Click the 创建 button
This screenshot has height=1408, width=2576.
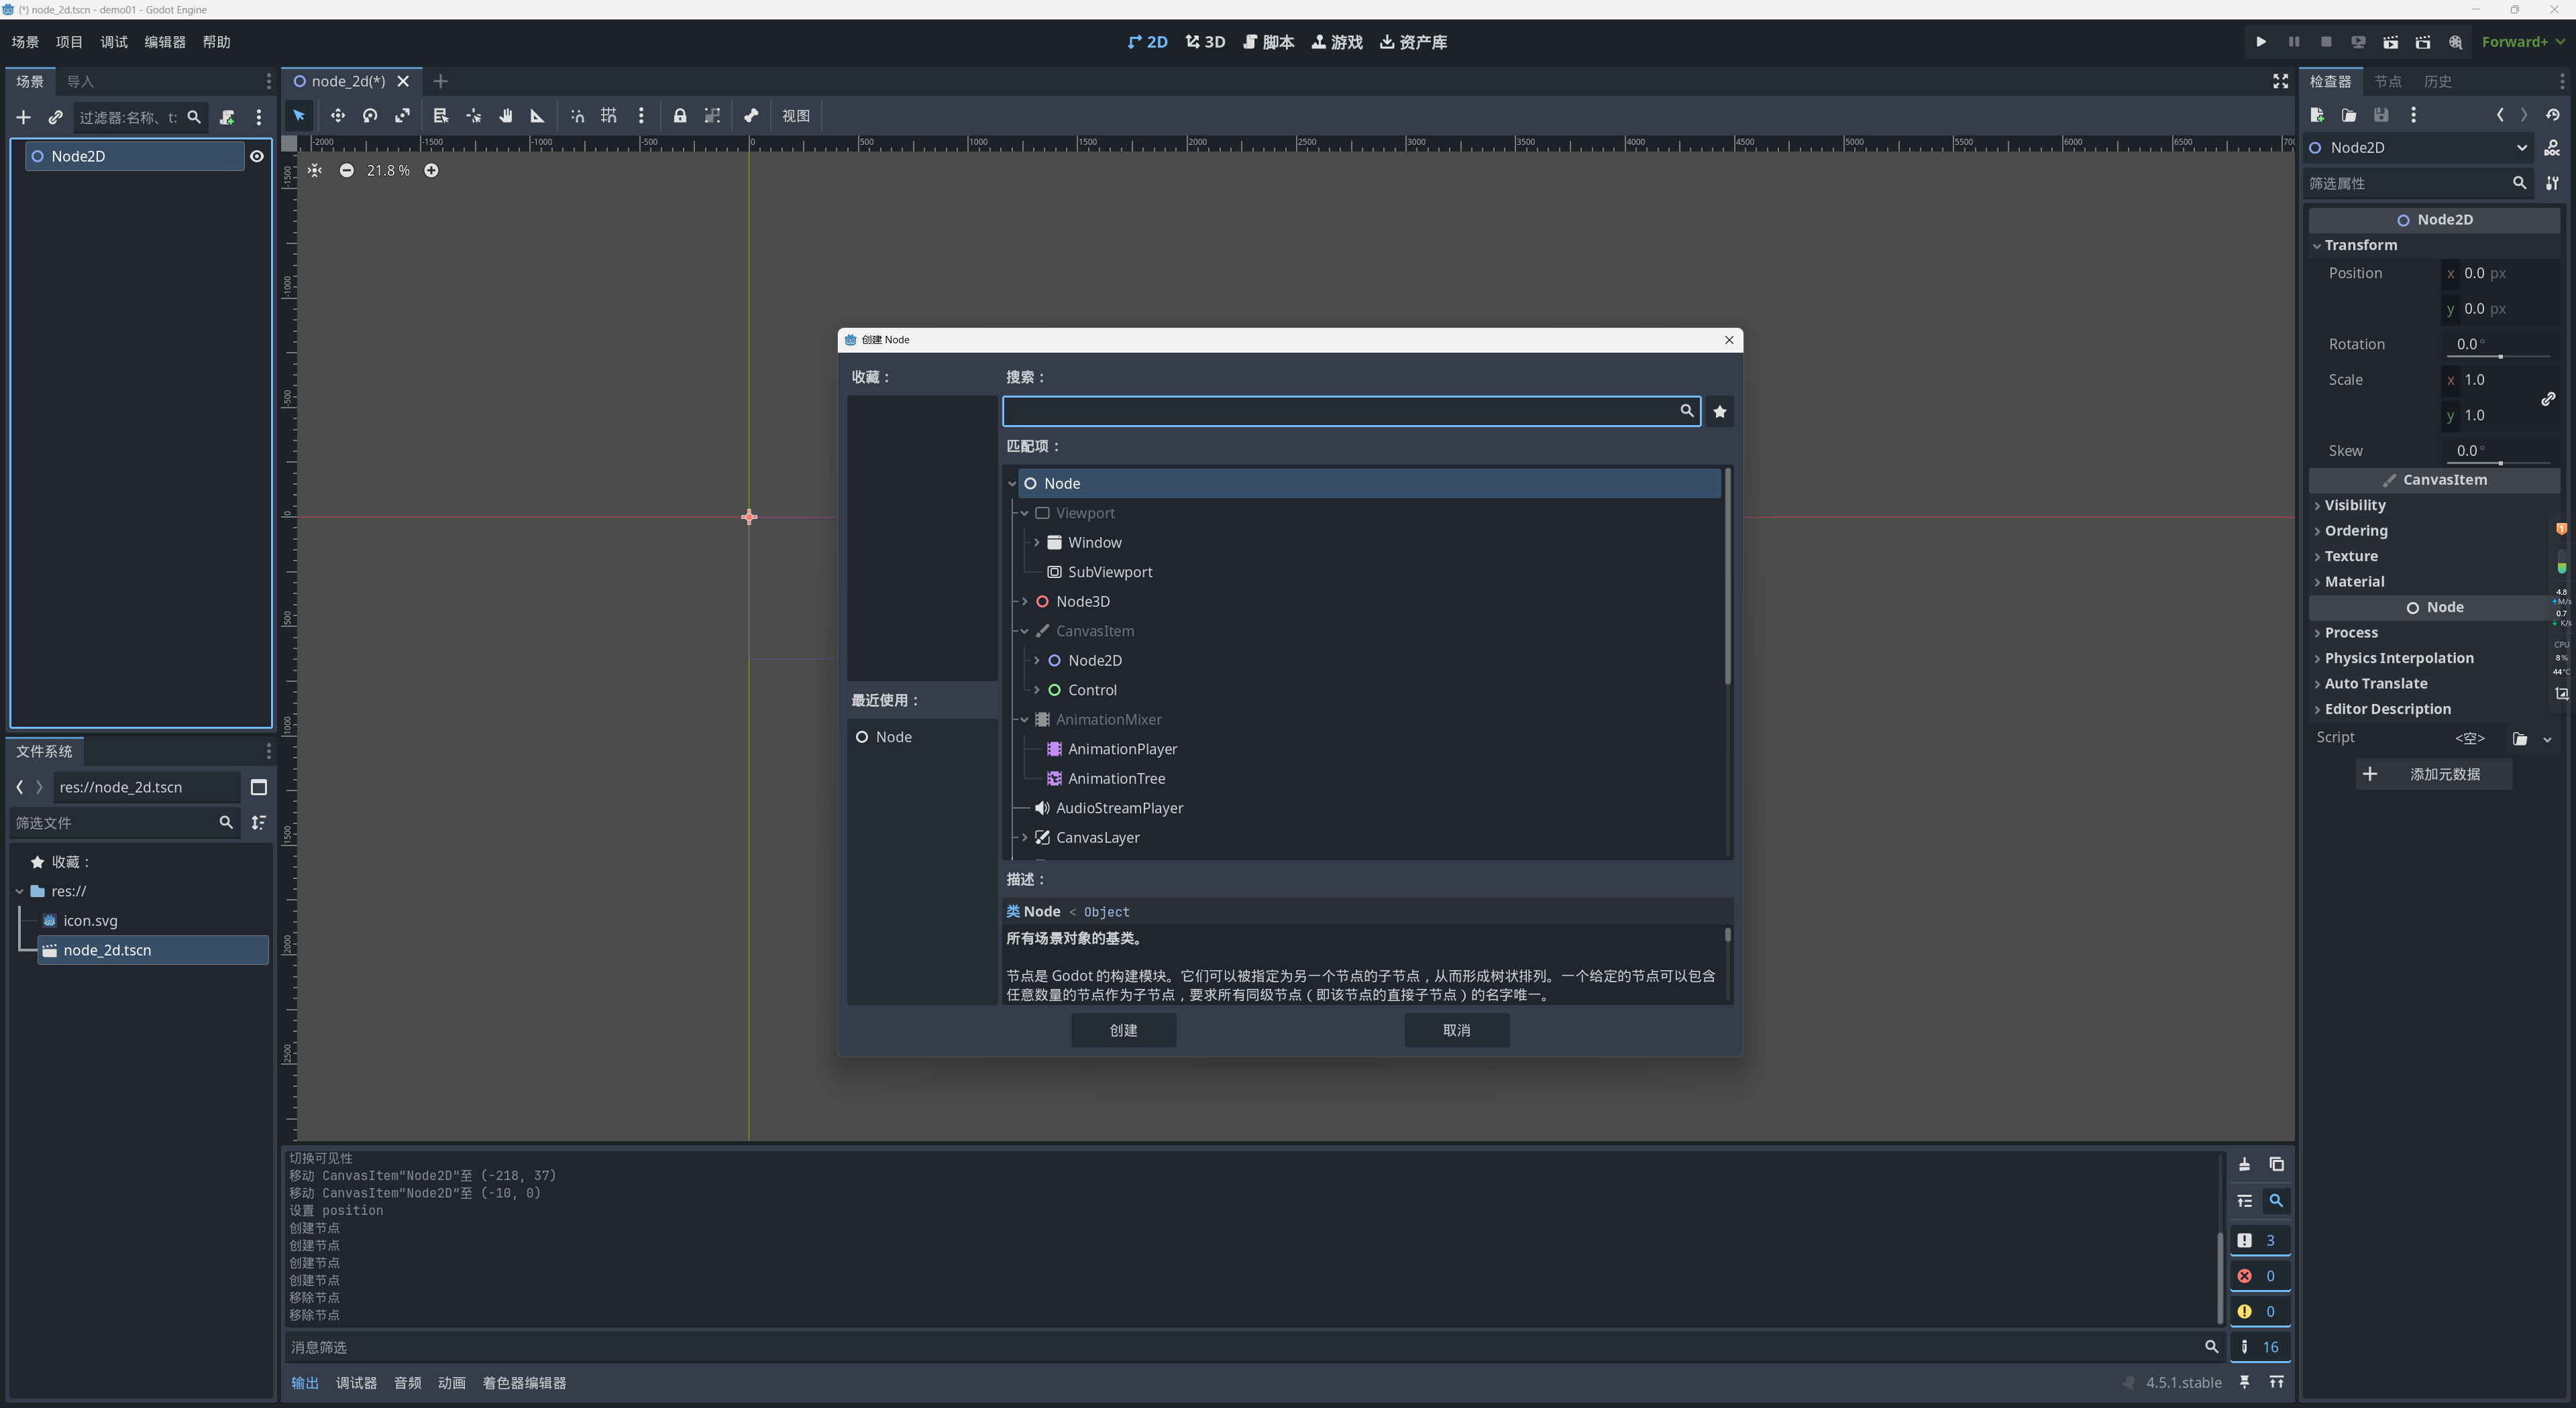[x=1123, y=1031]
